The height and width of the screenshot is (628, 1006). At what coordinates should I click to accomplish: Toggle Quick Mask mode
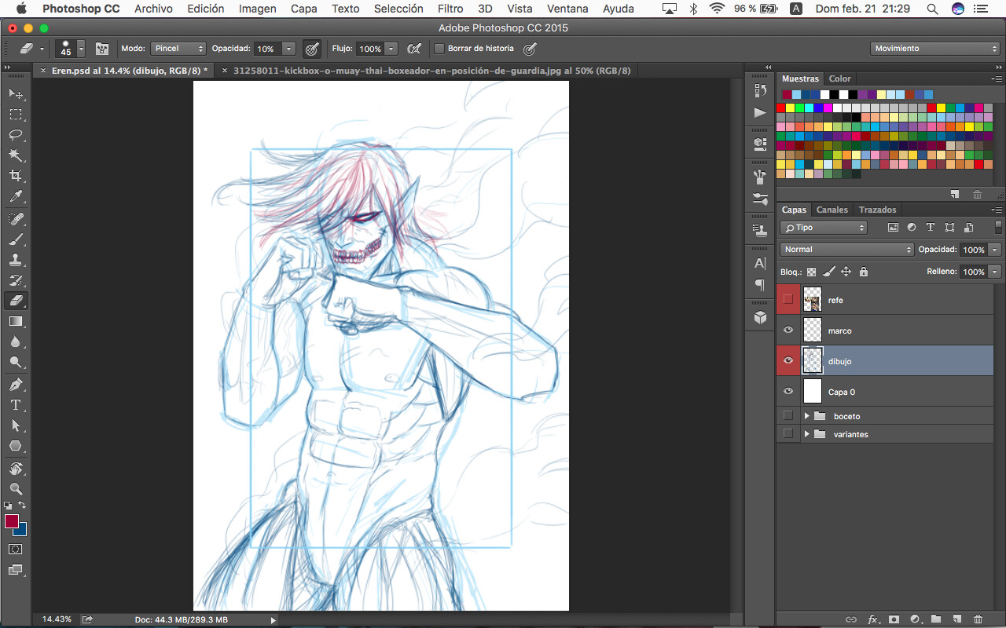point(16,549)
